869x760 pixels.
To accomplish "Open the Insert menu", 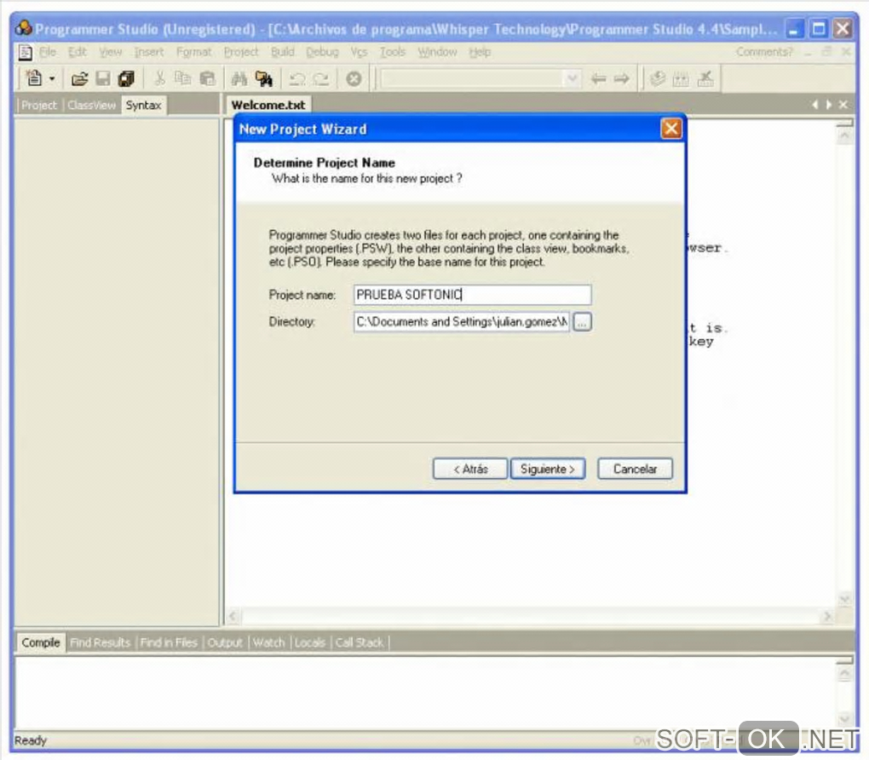I will point(148,52).
